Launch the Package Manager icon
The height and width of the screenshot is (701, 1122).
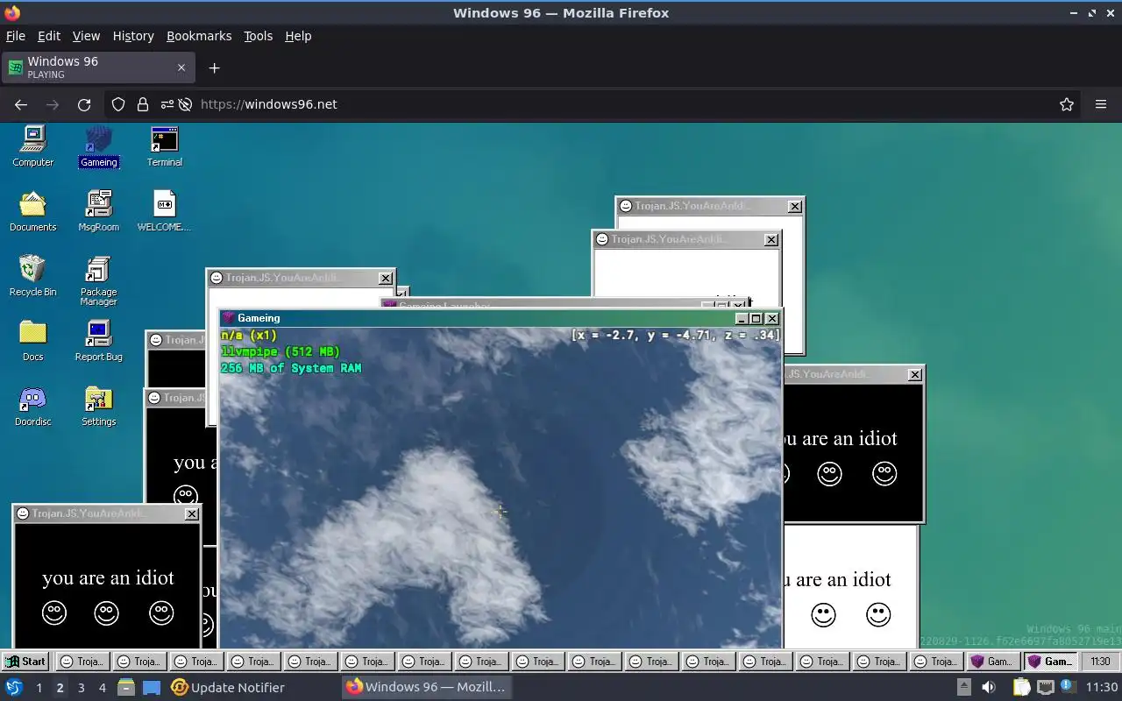pos(99,280)
